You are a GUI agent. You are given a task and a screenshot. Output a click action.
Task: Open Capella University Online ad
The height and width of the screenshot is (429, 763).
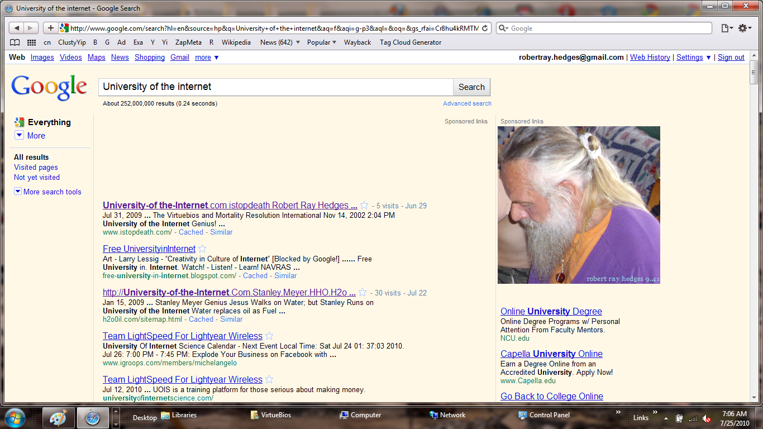[551, 354]
